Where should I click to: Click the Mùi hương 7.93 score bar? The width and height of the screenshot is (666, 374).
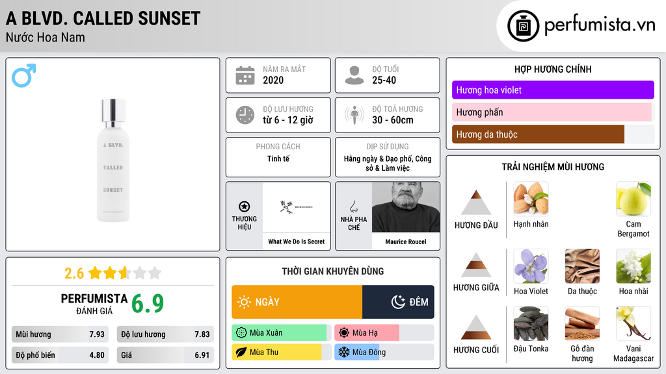[60, 334]
